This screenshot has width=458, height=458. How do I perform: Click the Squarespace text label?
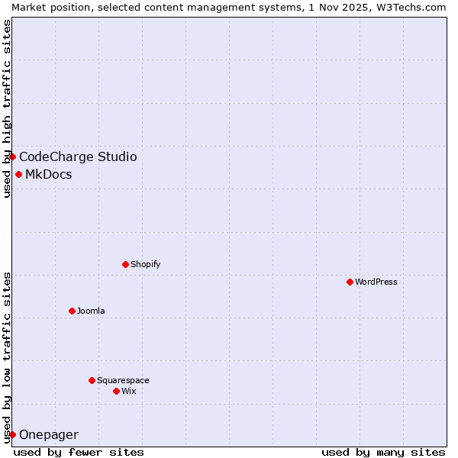point(123,380)
